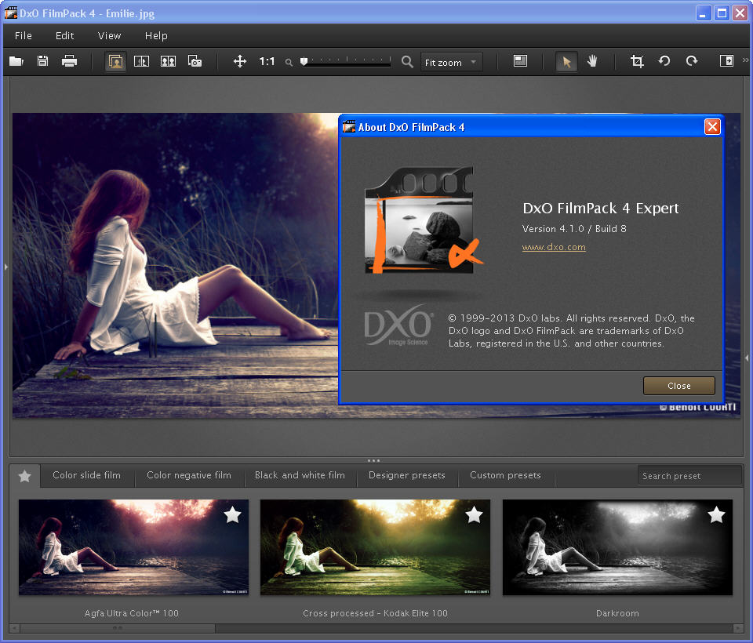
Task: Expand the right side panel arrow
Action: 747,358
